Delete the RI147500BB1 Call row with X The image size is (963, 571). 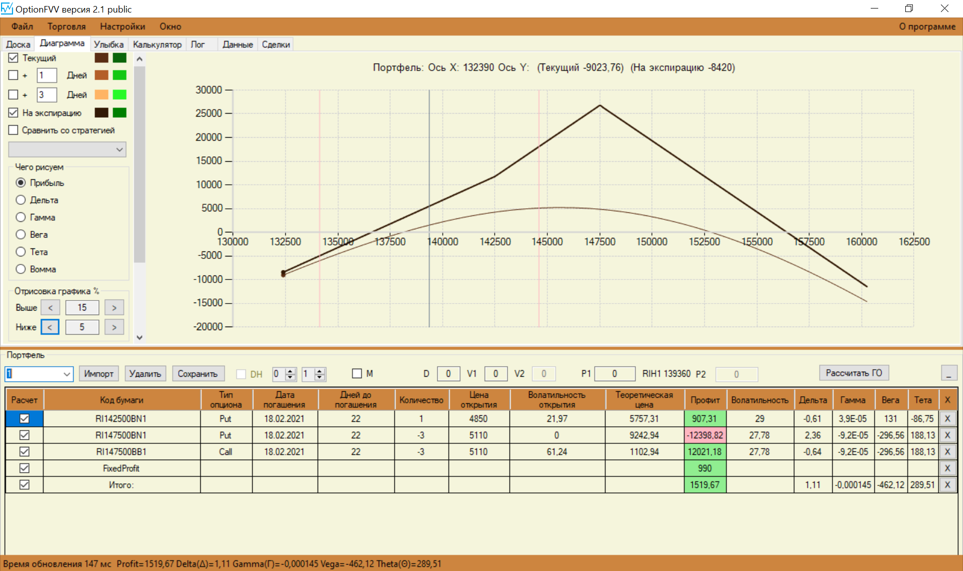click(947, 452)
